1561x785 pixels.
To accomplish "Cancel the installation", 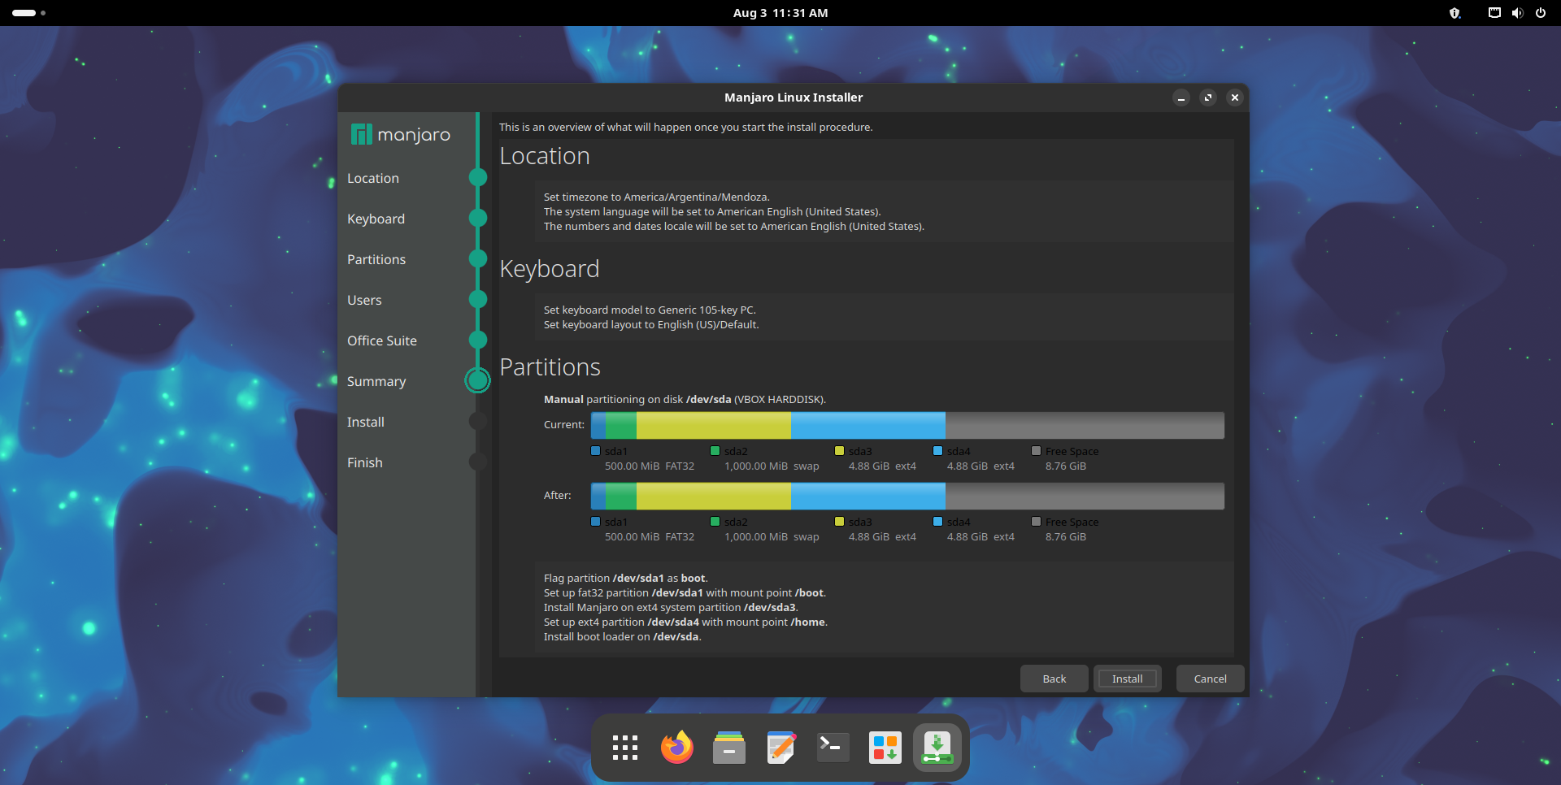I will coord(1211,679).
